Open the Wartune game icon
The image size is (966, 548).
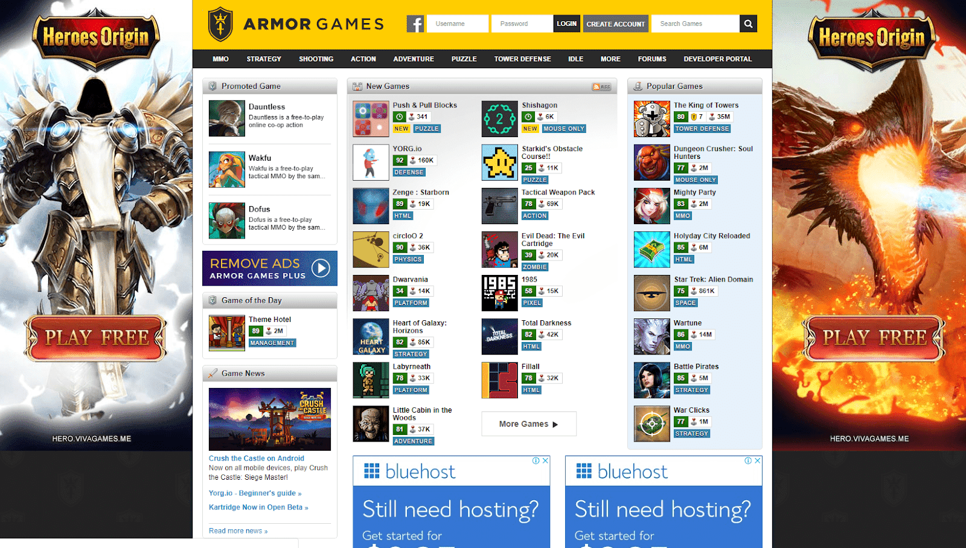(652, 337)
